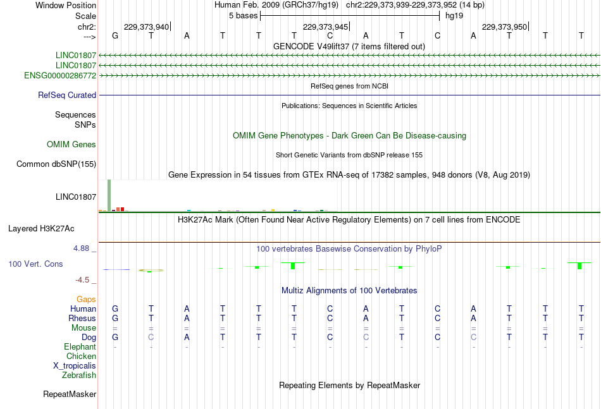601x409 pixels.
Task: Click the chr2: base position label
Action: (87, 27)
